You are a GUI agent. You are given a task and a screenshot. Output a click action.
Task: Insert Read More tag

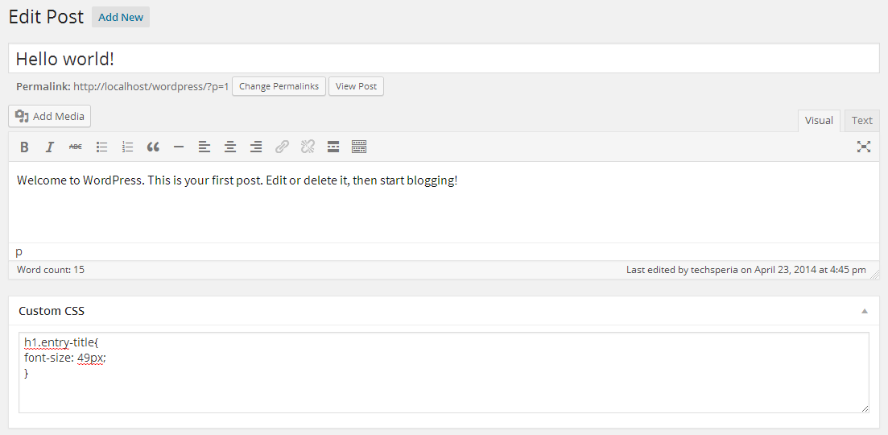pos(333,147)
